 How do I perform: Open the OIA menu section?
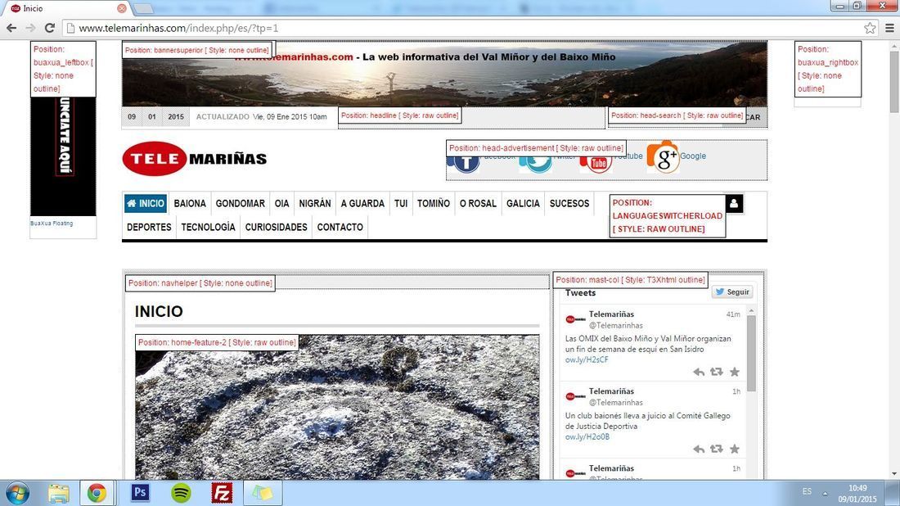(x=281, y=203)
